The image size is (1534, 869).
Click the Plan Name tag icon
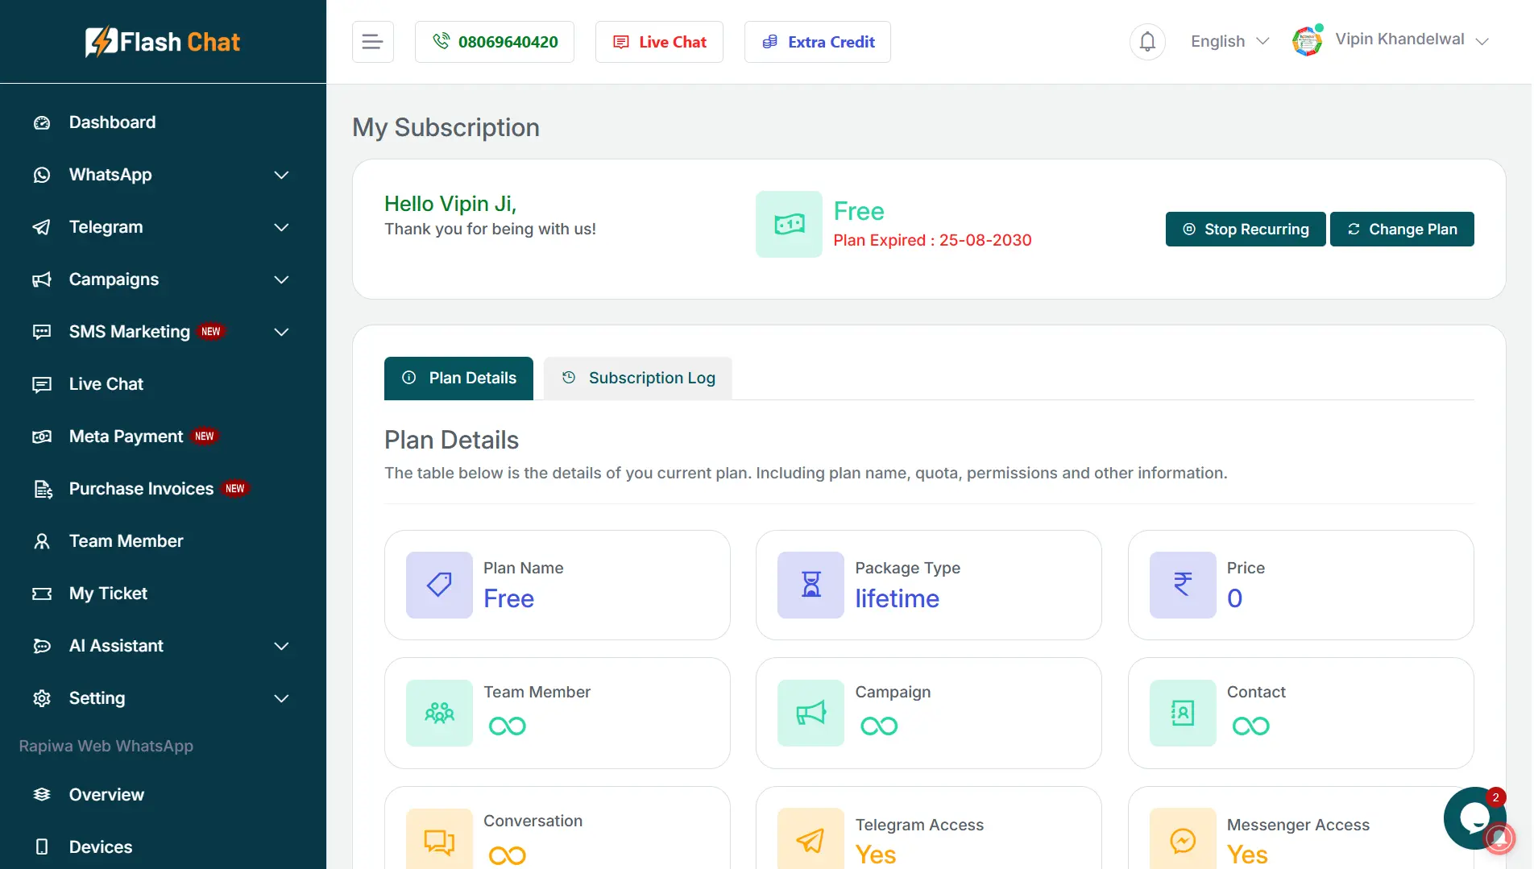pyautogui.click(x=439, y=585)
